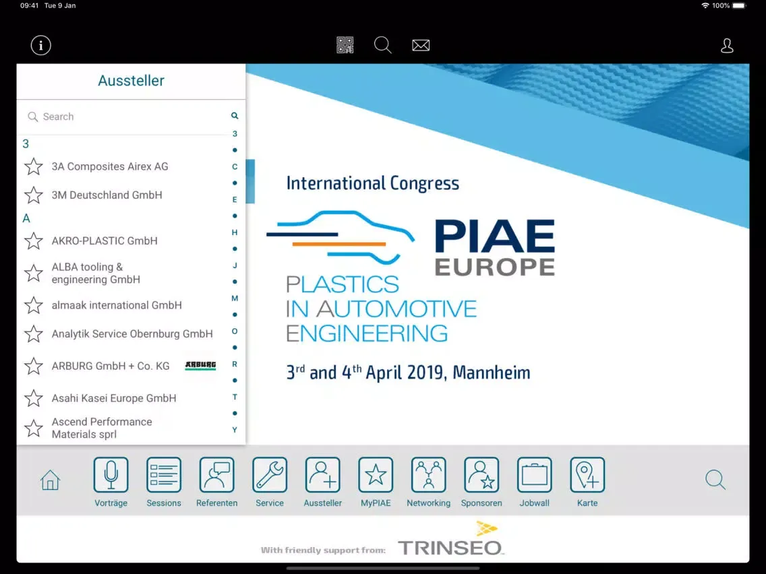The width and height of the screenshot is (766, 574).
Task: Click the TRINSEO sponsor logo
Action: [450, 539]
